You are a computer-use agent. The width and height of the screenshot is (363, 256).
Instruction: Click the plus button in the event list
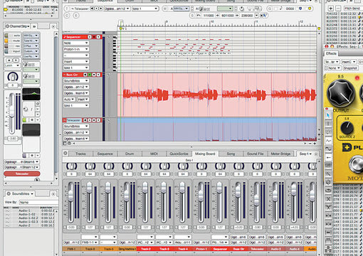point(331,9)
